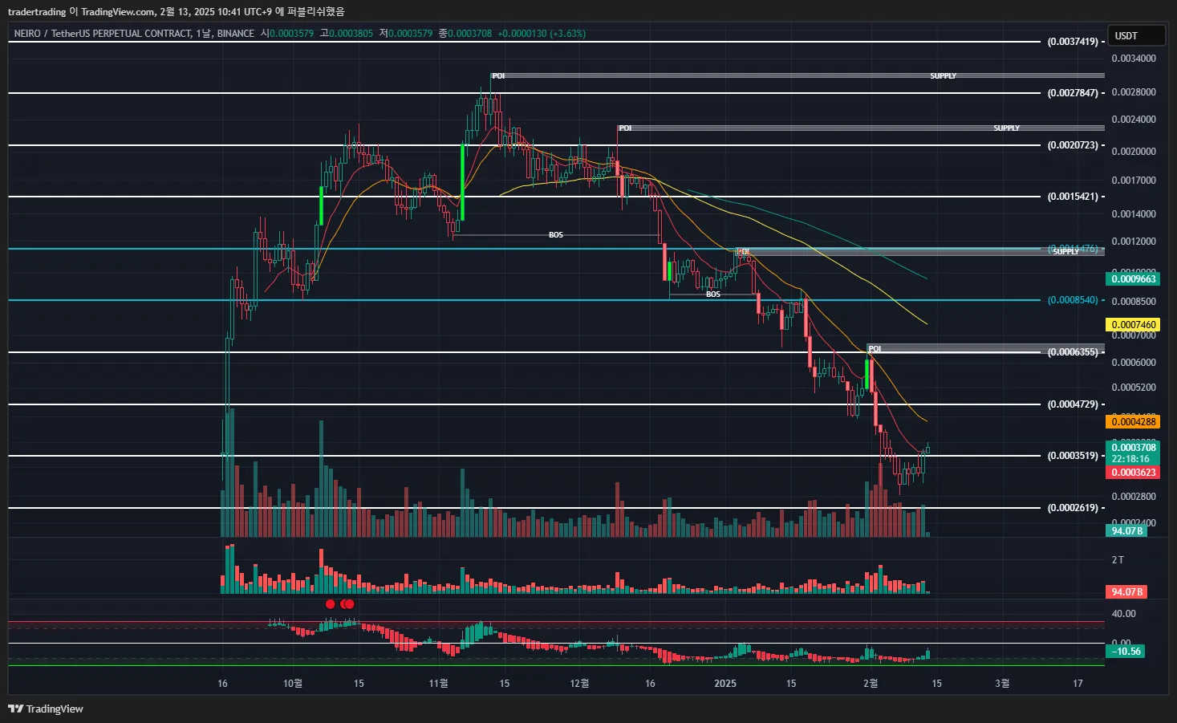Click the (0.0002619) level label

(1073, 508)
